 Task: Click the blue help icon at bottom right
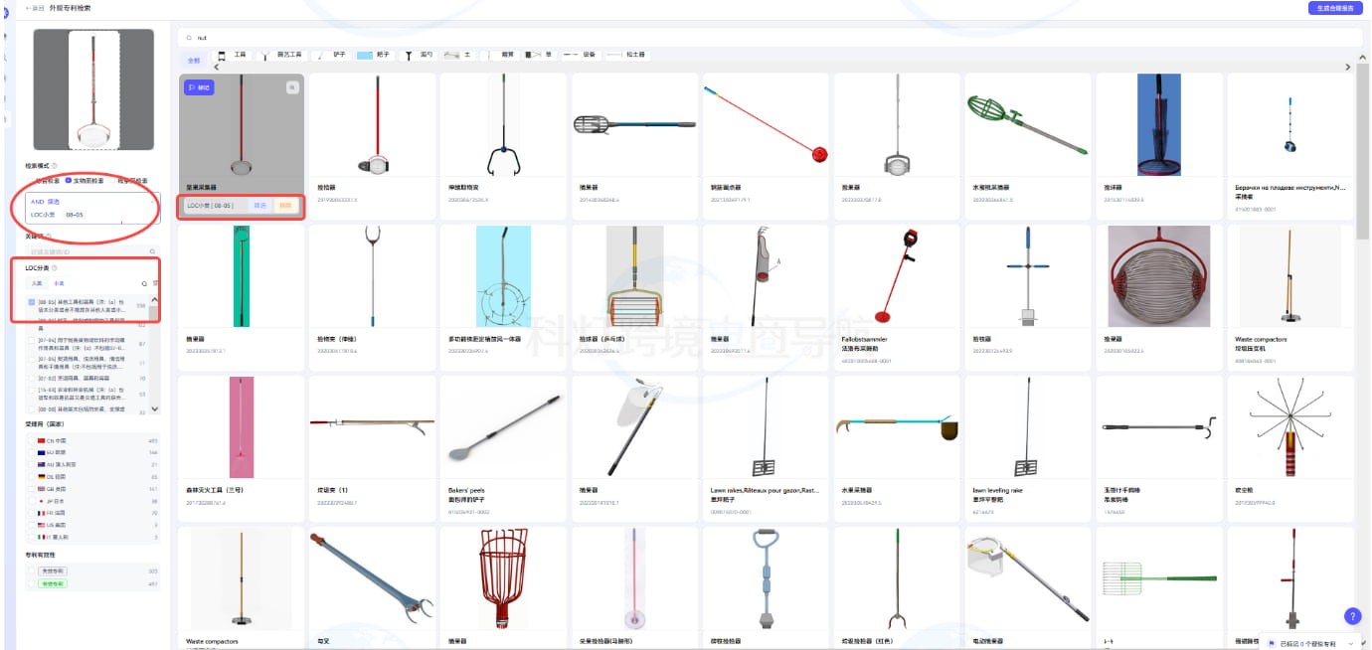1351,616
